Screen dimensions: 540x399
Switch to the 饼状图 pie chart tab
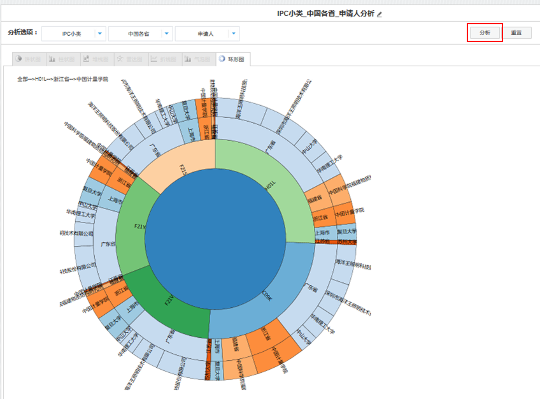pyautogui.click(x=28, y=59)
